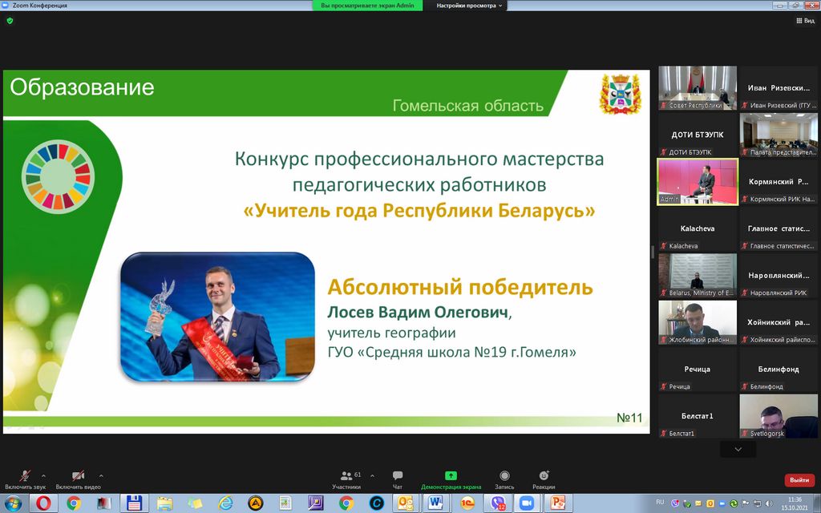The height and width of the screenshot is (513, 821).
Task: Start recording with the Запись icon
Action: (x=504, y=476)
